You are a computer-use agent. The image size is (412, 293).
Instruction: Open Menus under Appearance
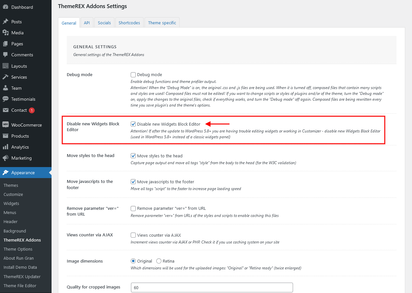(10, 212)
